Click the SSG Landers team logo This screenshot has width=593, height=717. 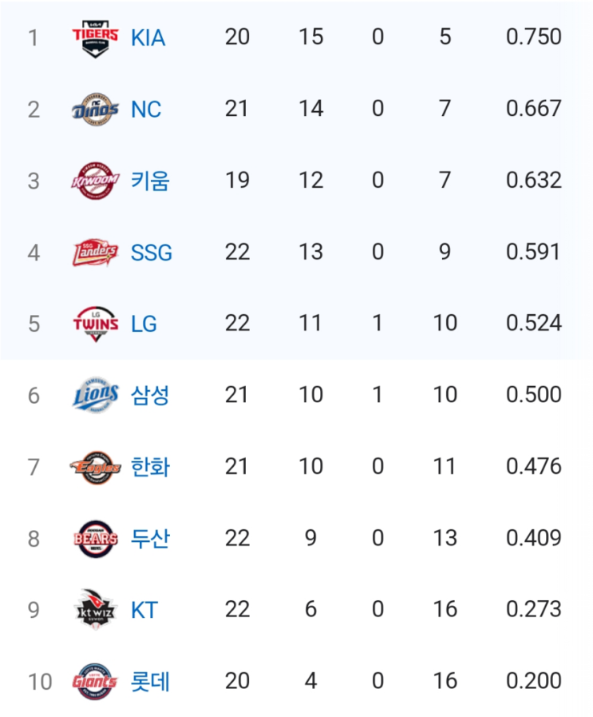pyautogui.click(x=96, y=252)
